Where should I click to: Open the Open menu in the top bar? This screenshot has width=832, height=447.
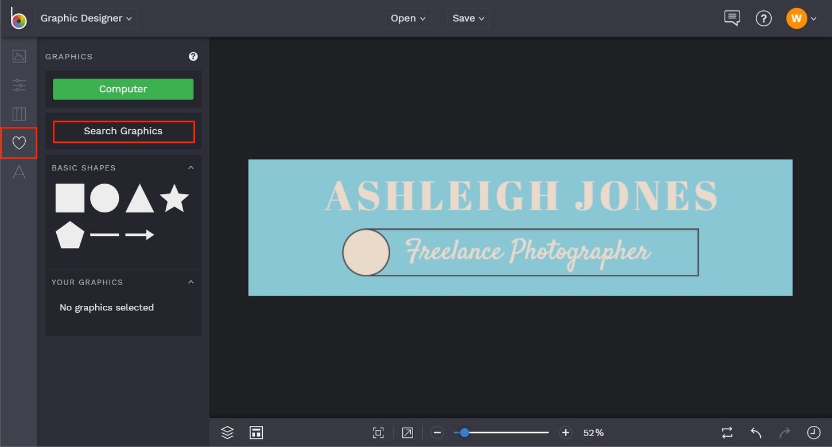[408, 18]
